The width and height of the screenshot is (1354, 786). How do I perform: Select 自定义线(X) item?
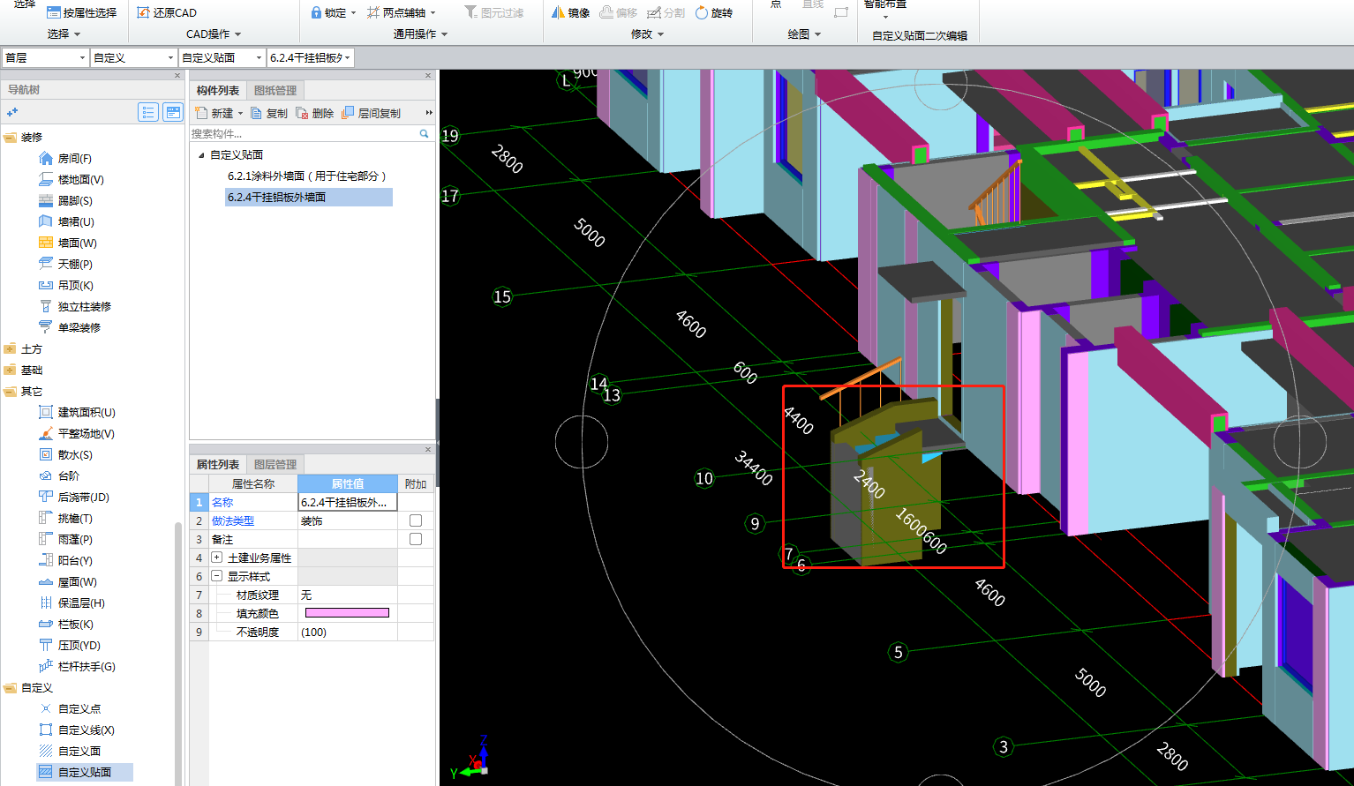tap(77, 730)
